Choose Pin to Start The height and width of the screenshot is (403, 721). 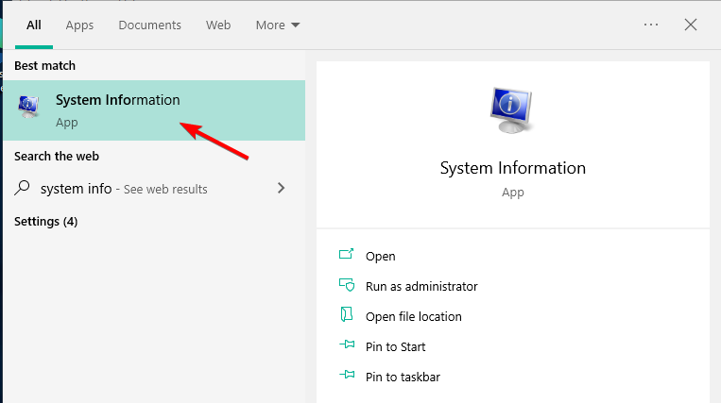click(x=395, y=347)
